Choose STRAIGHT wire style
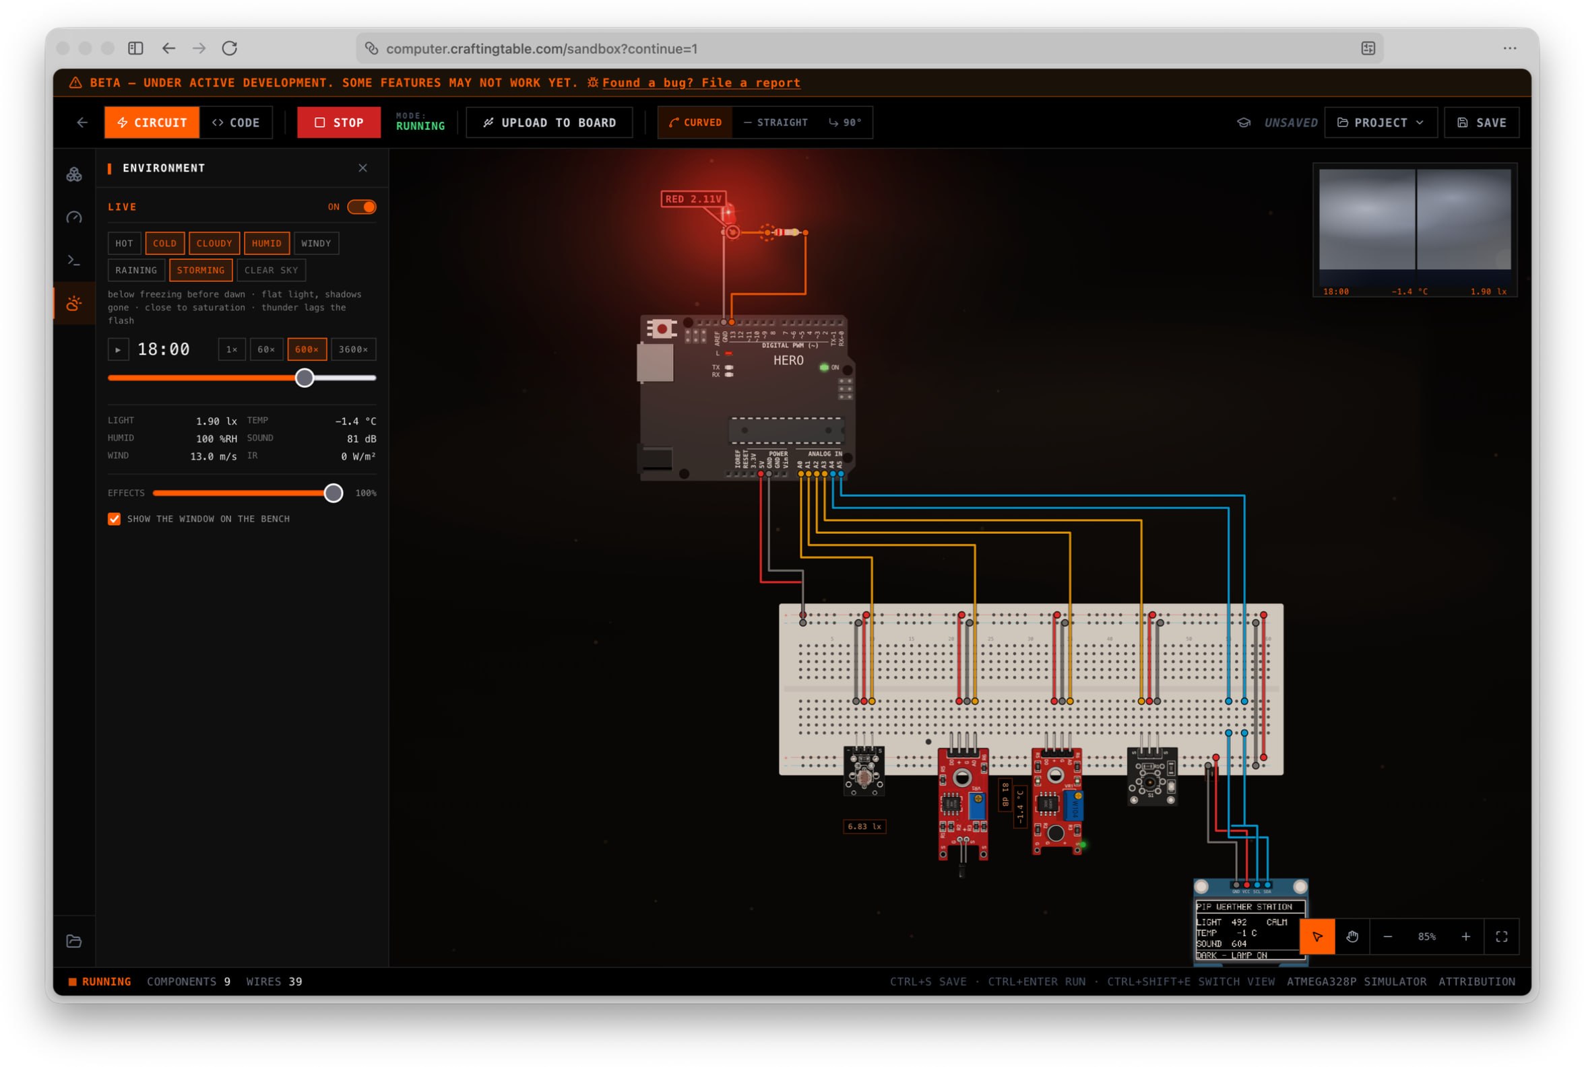 click(775, 123)
